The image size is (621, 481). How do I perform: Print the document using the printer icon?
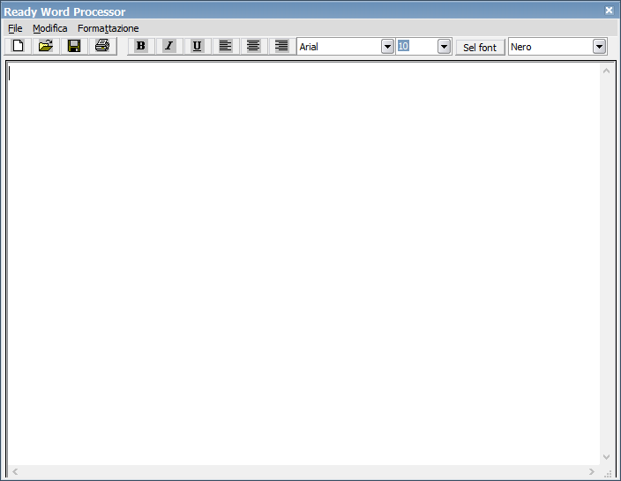(102, 47)
